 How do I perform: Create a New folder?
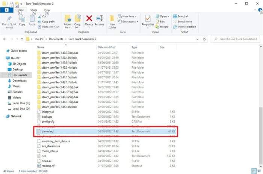[x=112, y=22]
